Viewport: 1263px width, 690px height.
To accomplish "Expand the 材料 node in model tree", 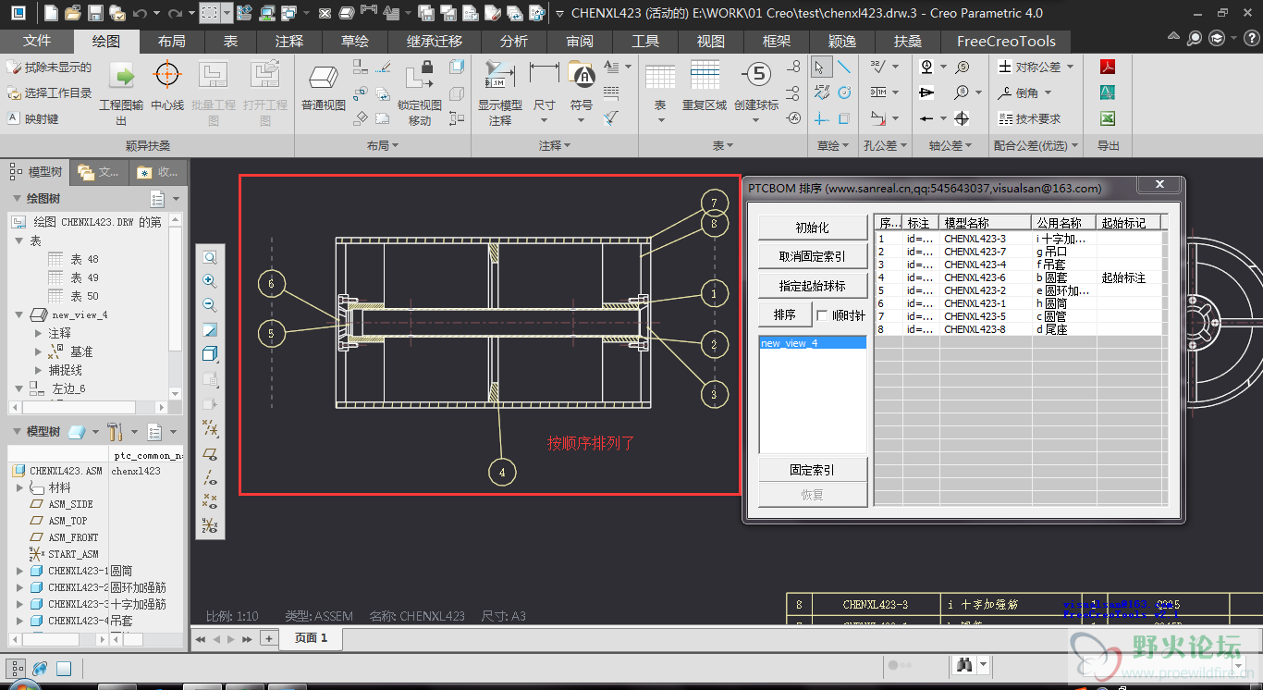I will (x=19, y=487).
